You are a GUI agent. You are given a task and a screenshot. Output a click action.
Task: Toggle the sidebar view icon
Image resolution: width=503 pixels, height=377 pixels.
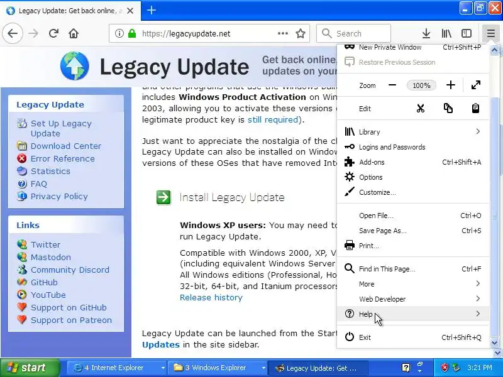pos(467,33)
